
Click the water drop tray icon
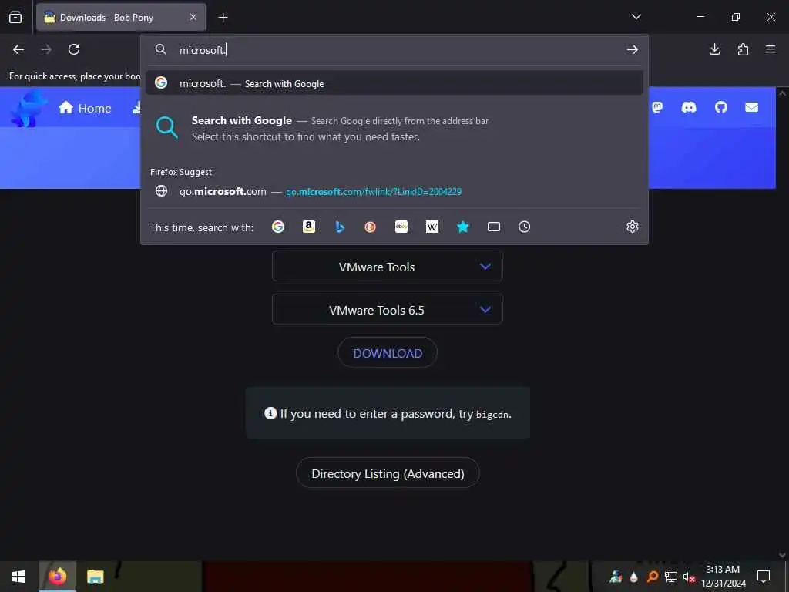pyautogui.click(x=634, y=577)
